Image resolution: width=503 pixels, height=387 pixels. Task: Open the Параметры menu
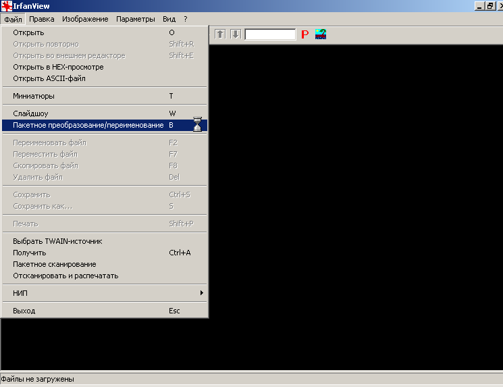point(136,20)
